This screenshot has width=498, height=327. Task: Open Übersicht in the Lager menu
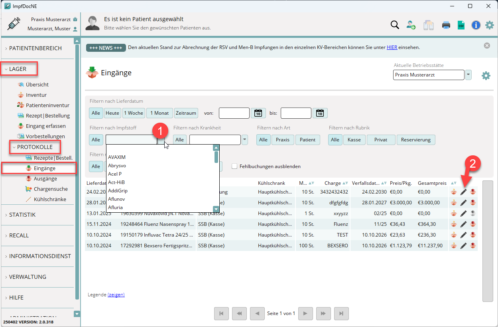click(37, 84)
